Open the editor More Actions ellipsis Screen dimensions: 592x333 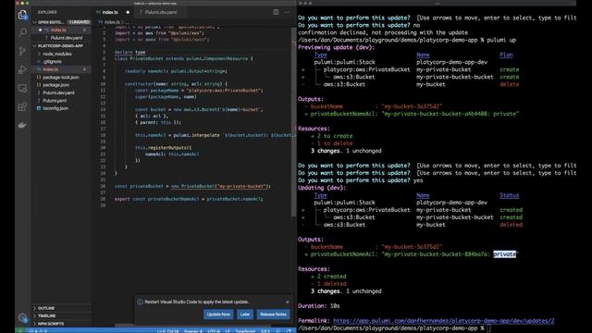[x=288, y=12]
